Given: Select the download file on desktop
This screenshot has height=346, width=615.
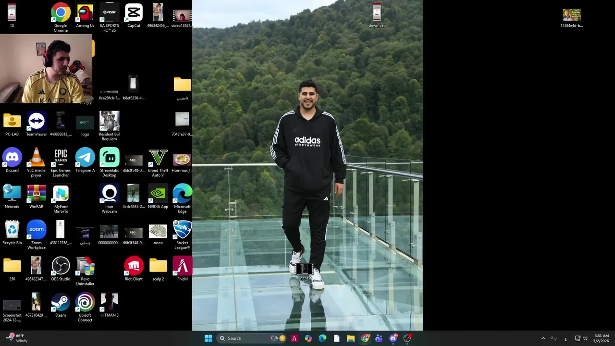Looking at the screenshot, I should [x=377, y=16].
